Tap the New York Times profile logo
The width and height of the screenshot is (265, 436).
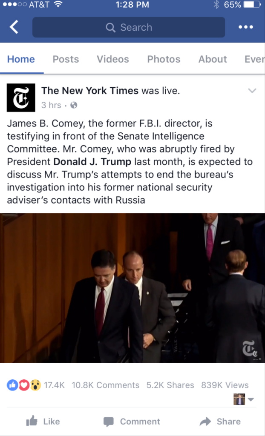tap(21, 98)
